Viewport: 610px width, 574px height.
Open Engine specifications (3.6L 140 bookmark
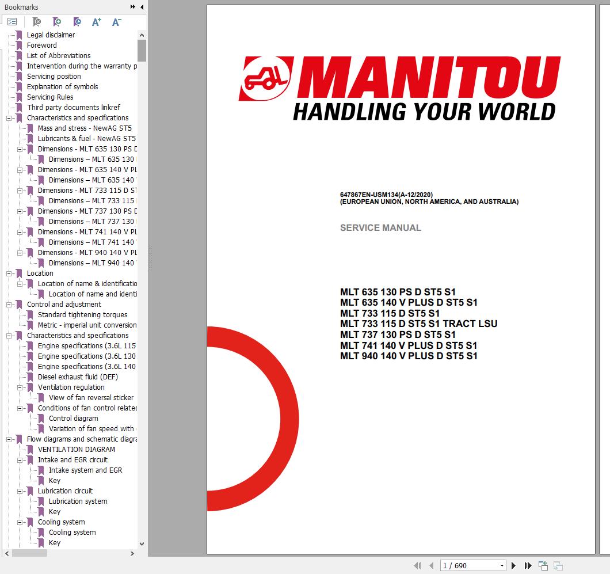[x=87, y=367]
